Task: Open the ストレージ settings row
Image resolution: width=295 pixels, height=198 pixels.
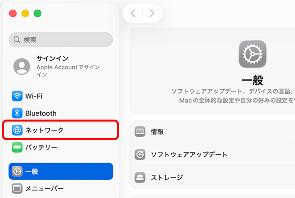Action: [167, 177]
